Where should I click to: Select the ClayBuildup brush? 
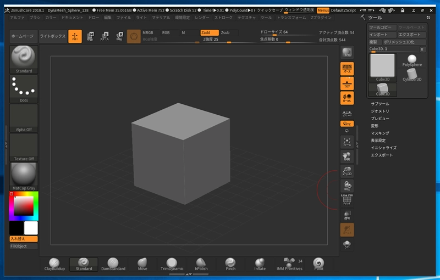tap(54, 265)
